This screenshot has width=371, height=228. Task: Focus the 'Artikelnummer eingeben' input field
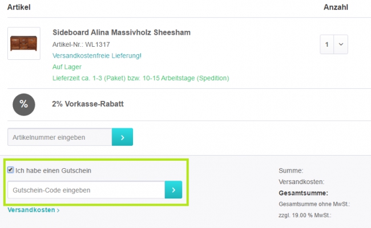tap(59, 137)
